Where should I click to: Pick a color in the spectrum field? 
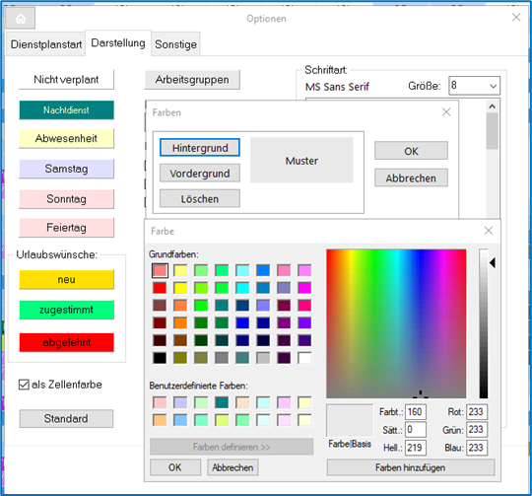coord(396,323)
